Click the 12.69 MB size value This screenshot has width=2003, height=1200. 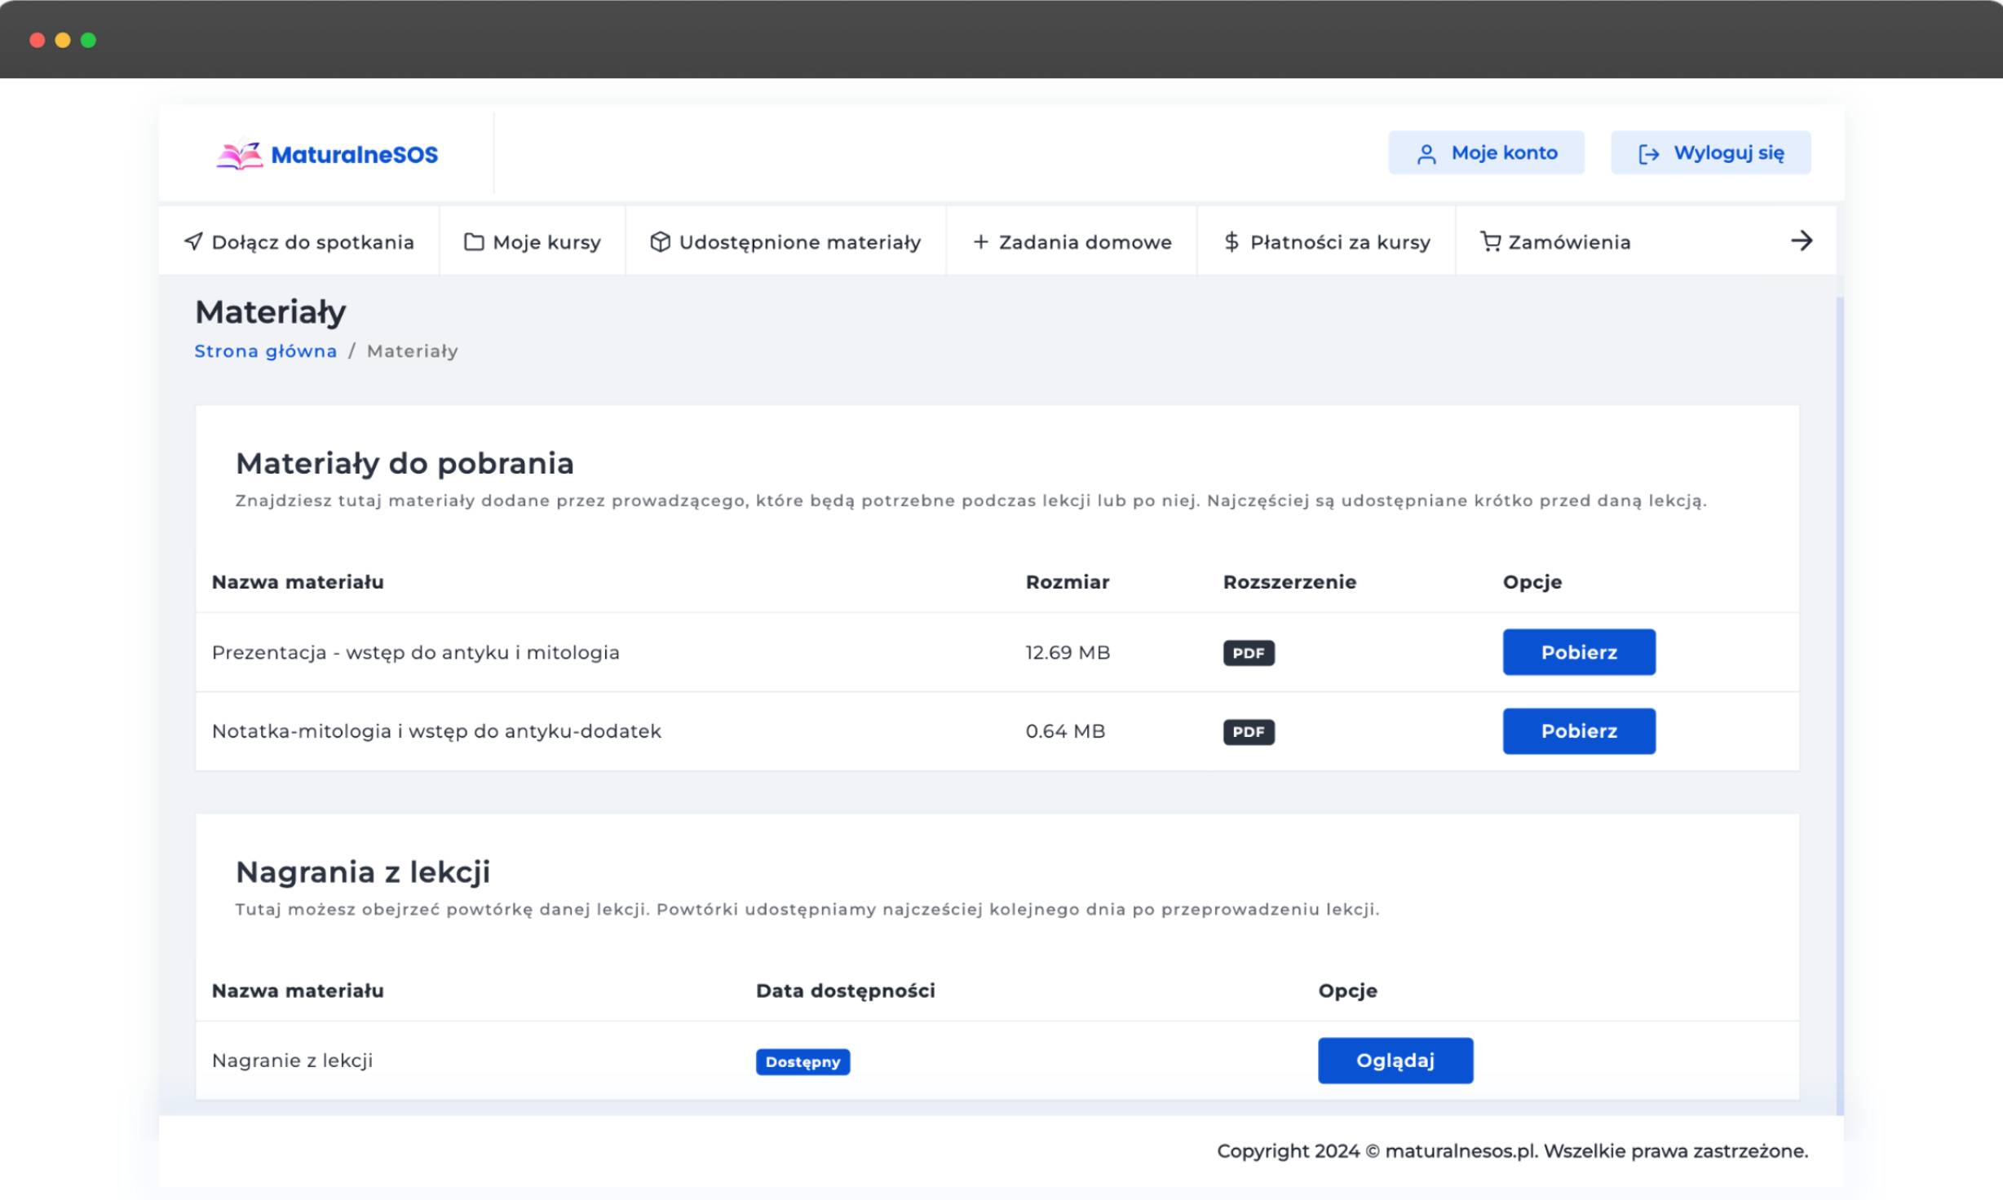1067,652
